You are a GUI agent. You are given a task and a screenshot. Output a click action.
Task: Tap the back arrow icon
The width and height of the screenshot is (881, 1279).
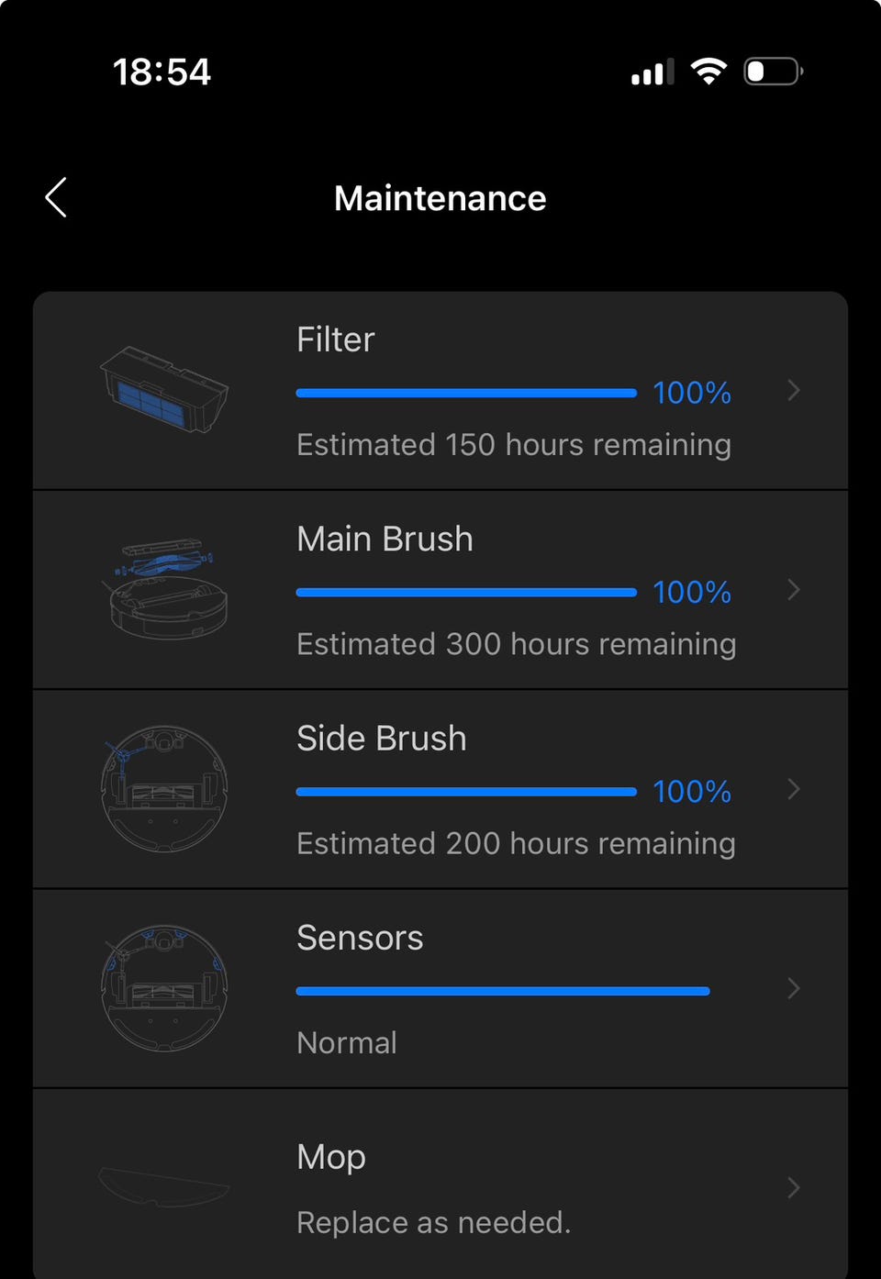pos(57,198)
